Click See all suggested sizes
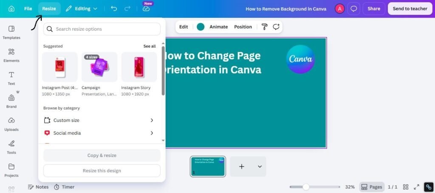435x193 pixels. pyautogui.click(x=150, y=46)
